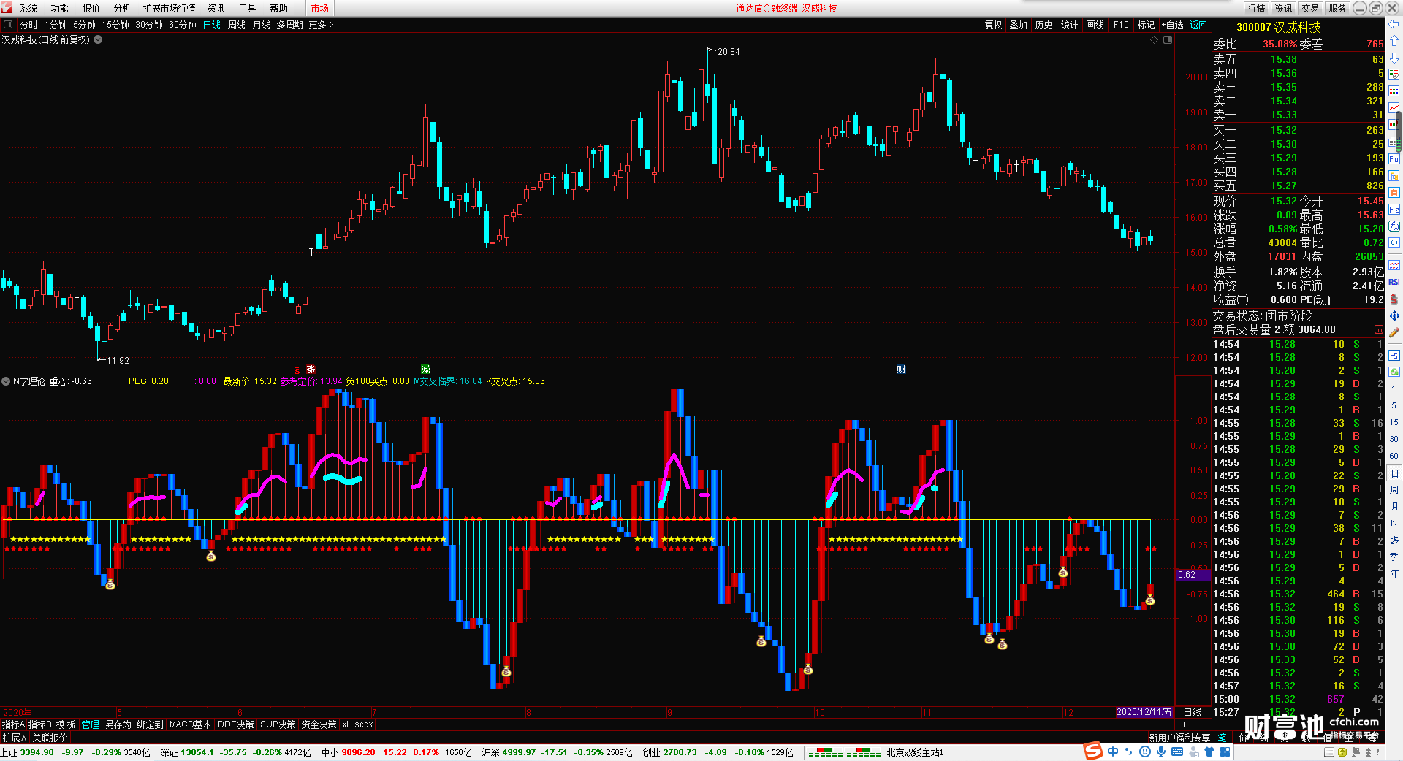Open the dropdown circle beside N字理论 indicator

click(x=6, y=381)
